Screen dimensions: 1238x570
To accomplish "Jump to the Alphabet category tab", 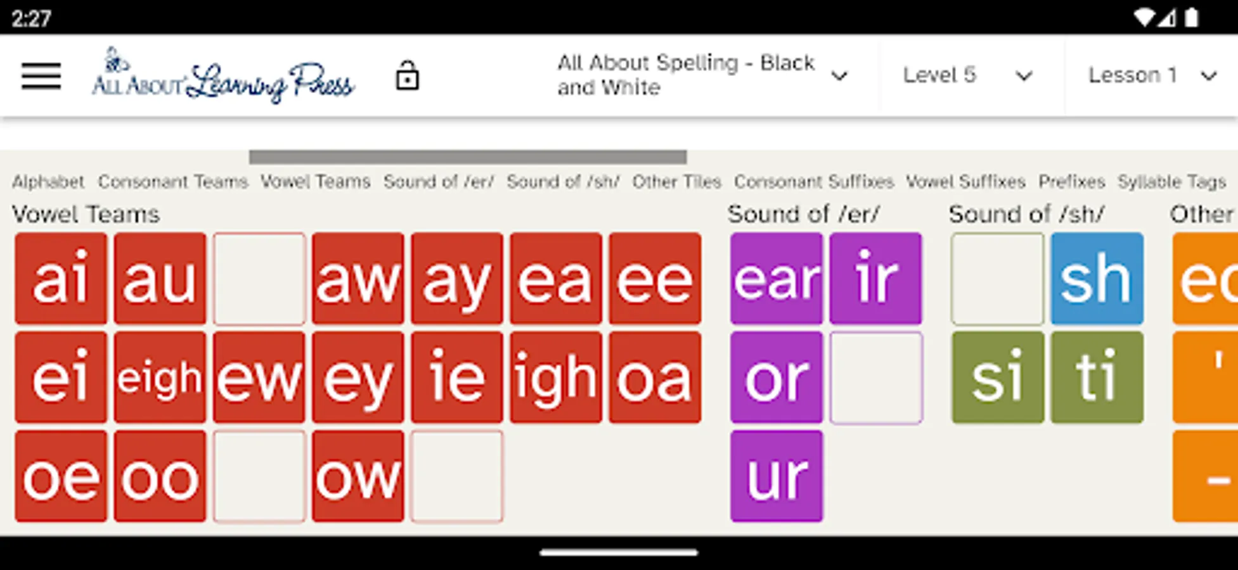I will point(48,182).
